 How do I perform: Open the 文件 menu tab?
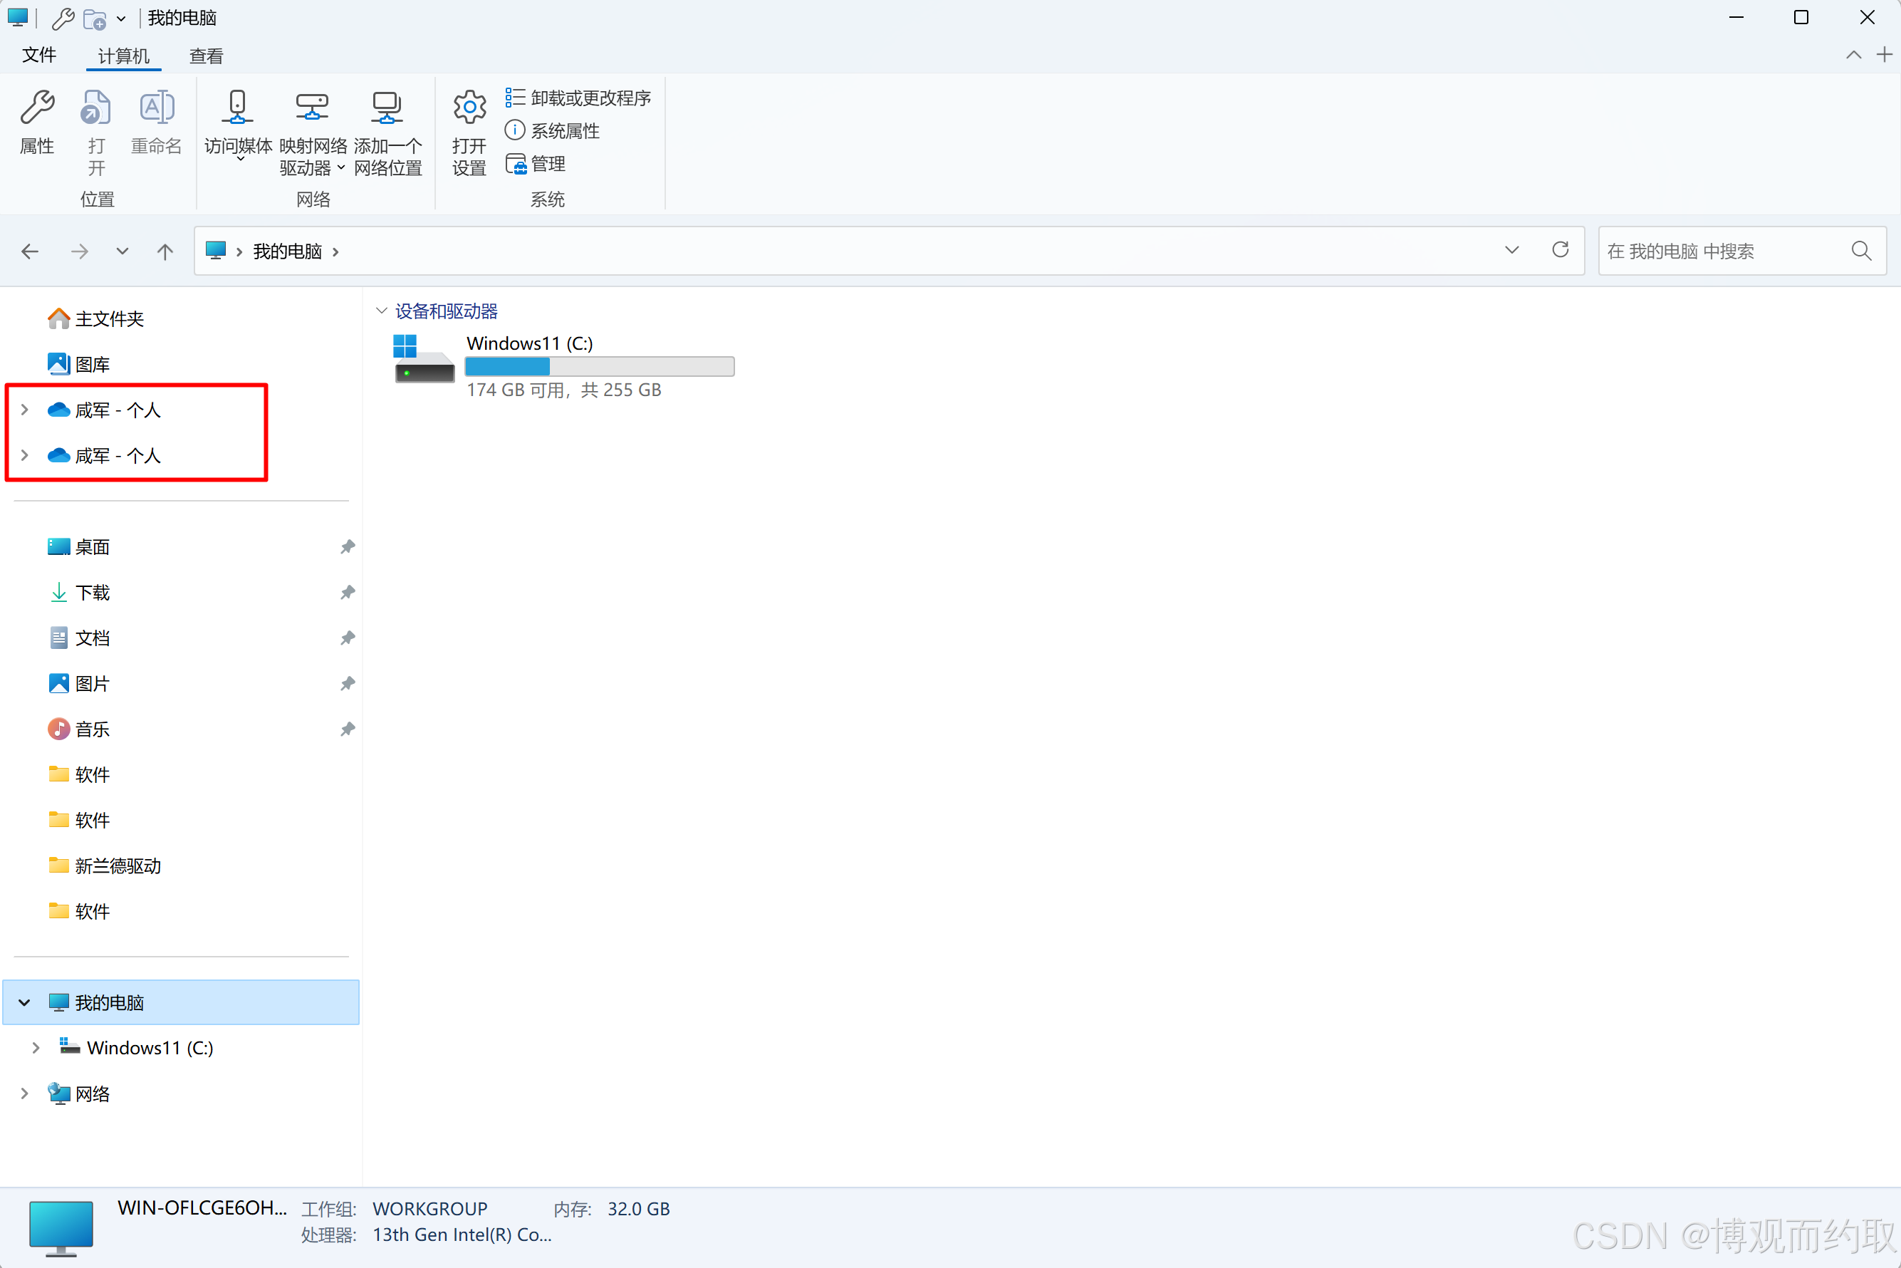(38, 55)
